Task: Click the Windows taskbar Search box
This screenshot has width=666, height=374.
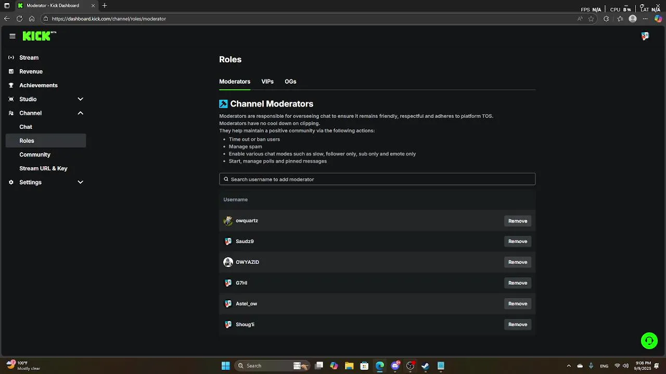Action: pyautogui.click(x=273, y=366)
